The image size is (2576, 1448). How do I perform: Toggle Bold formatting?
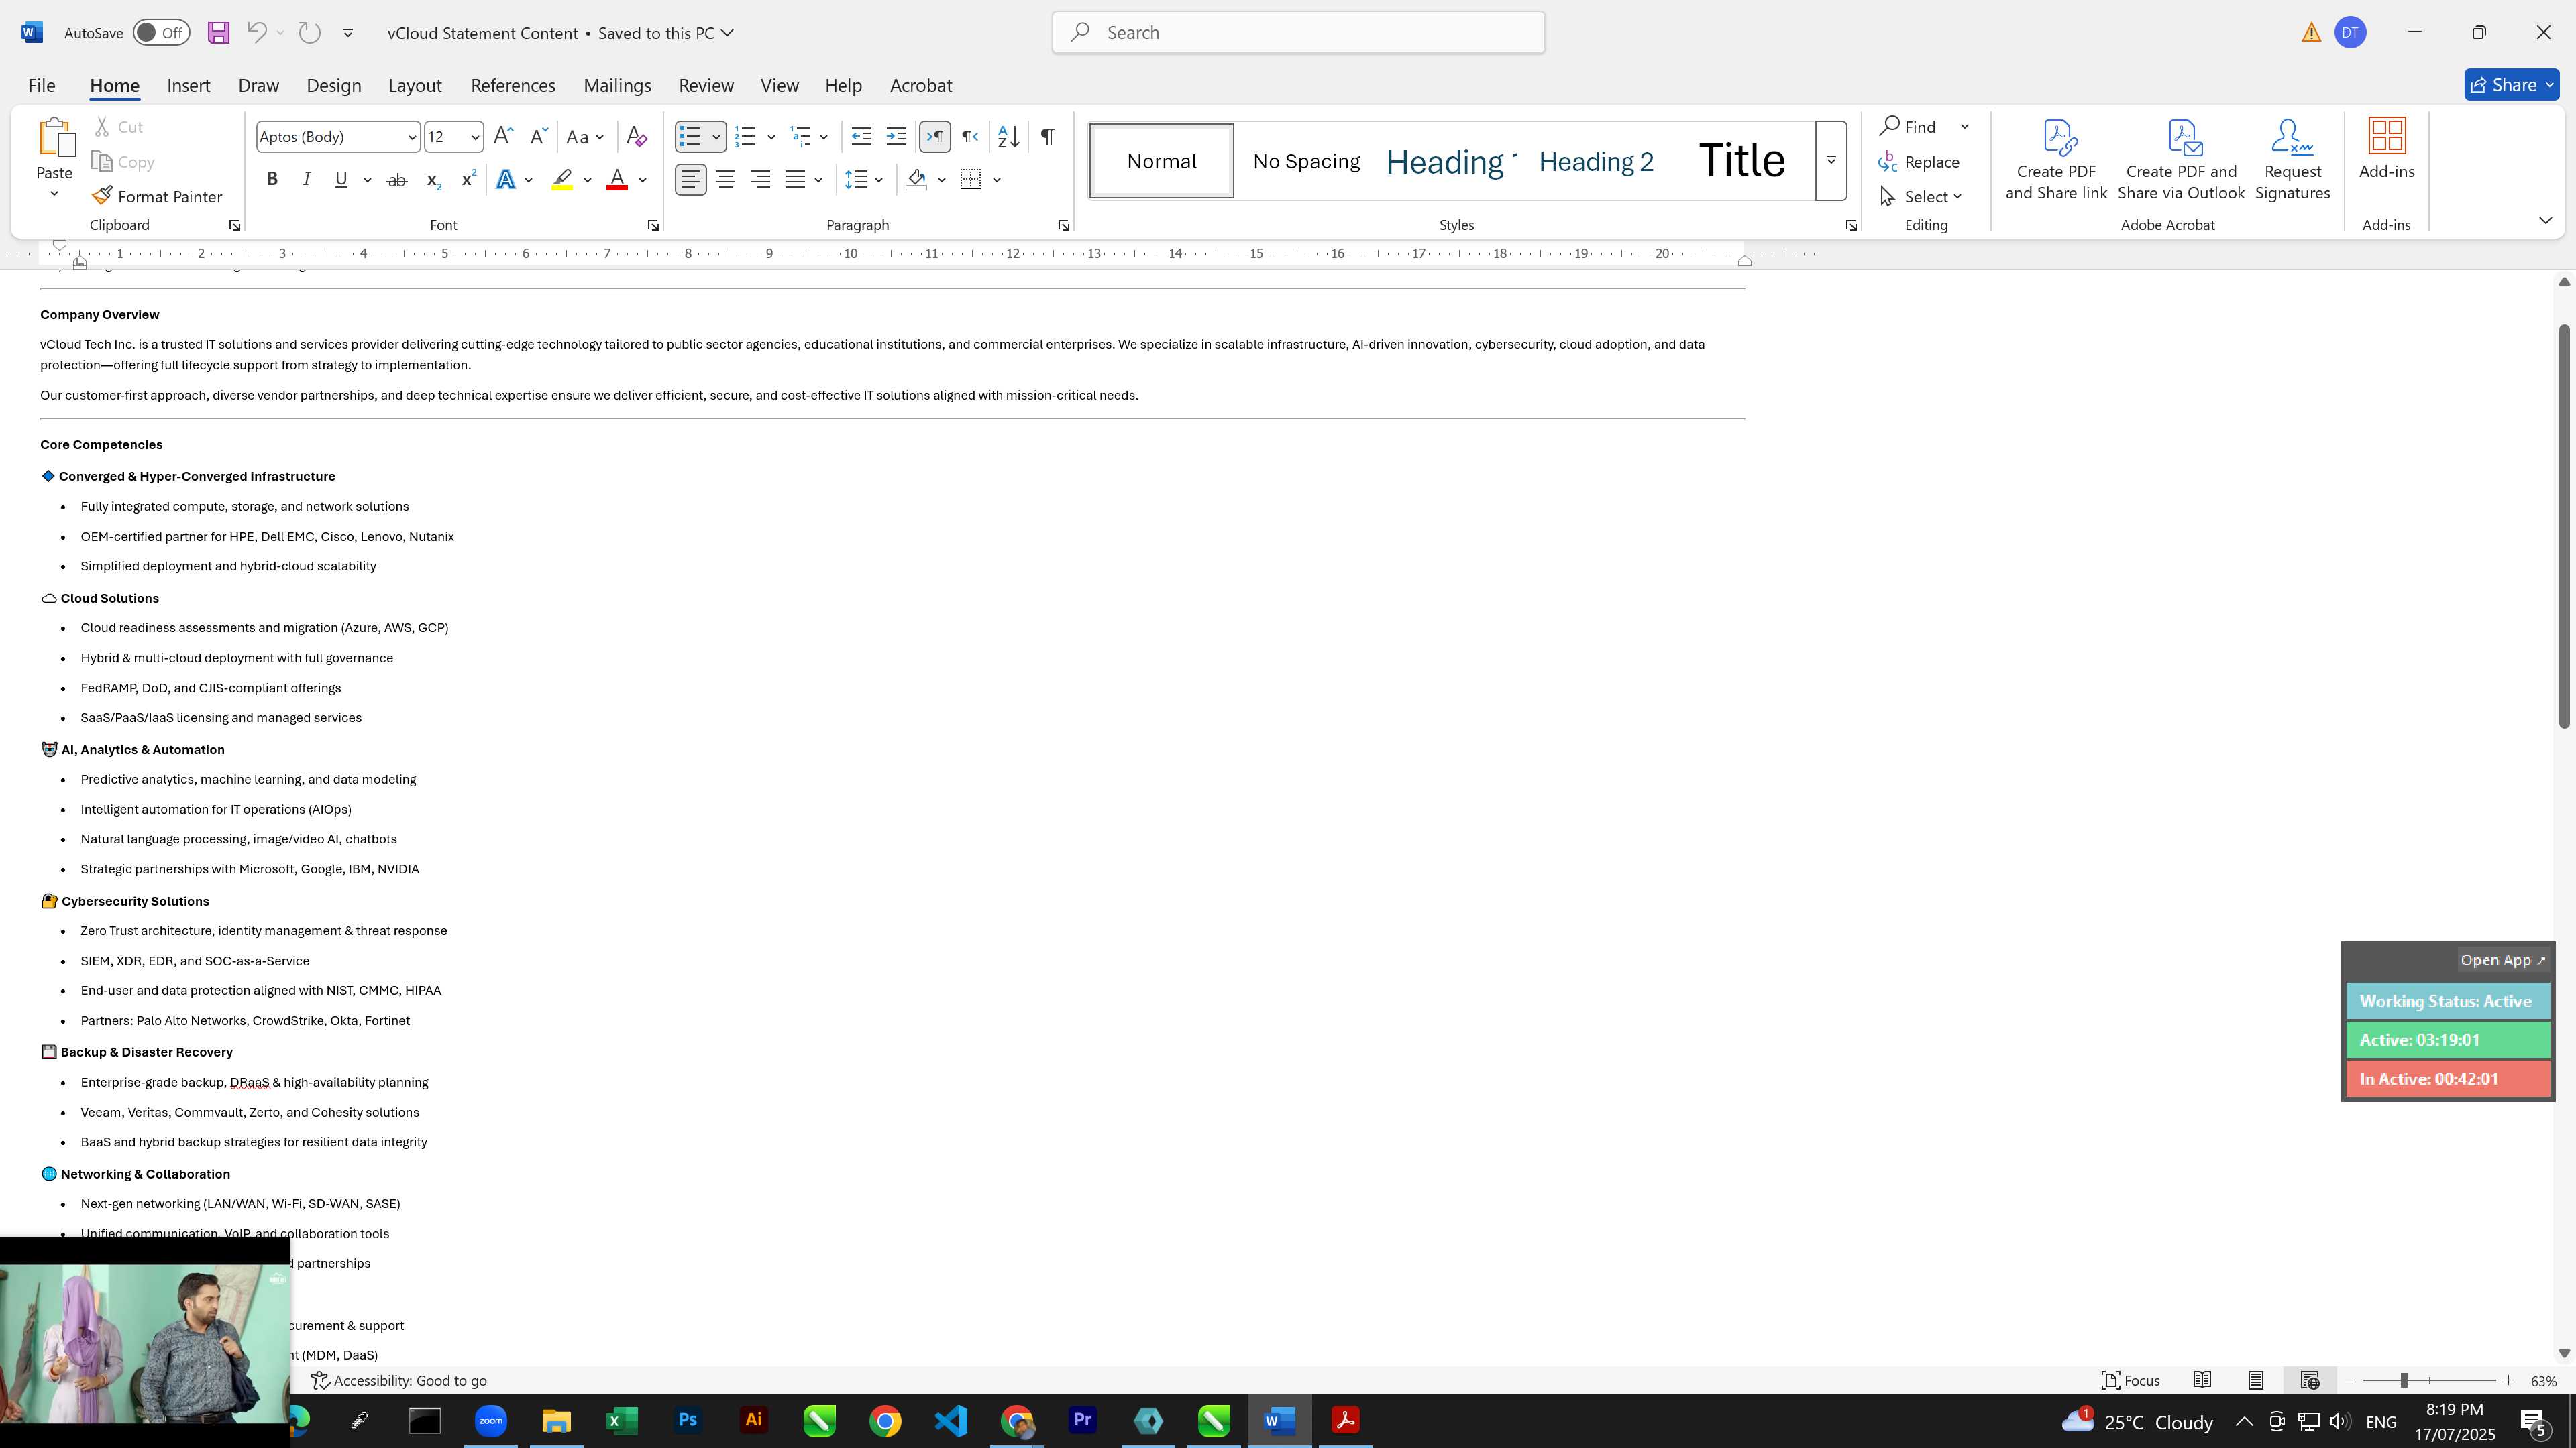pos(272,180)
